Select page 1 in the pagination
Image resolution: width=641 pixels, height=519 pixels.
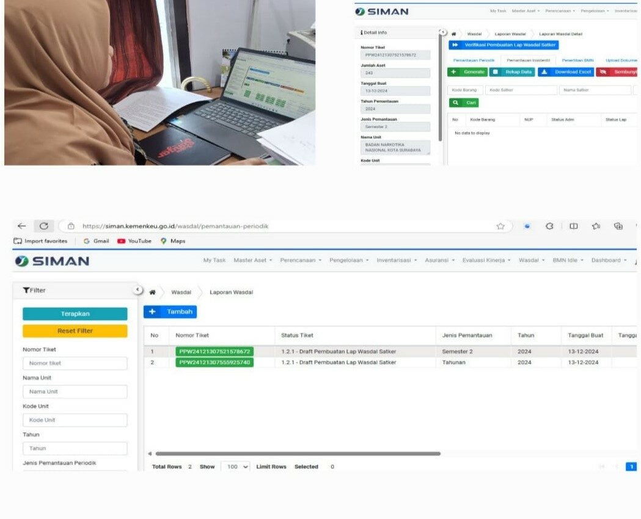tap(631, 466)
